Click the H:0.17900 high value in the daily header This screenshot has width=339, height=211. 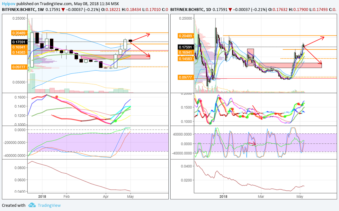299,10
